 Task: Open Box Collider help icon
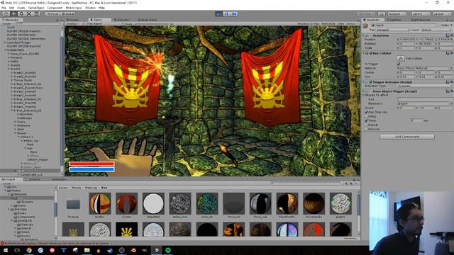coord(448,53)
